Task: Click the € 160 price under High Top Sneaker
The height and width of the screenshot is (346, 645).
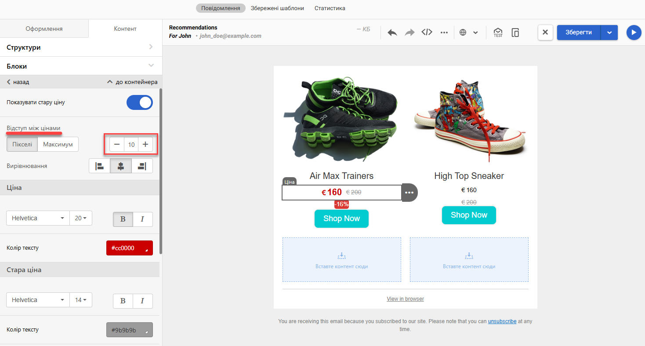Action: (469, 190)
